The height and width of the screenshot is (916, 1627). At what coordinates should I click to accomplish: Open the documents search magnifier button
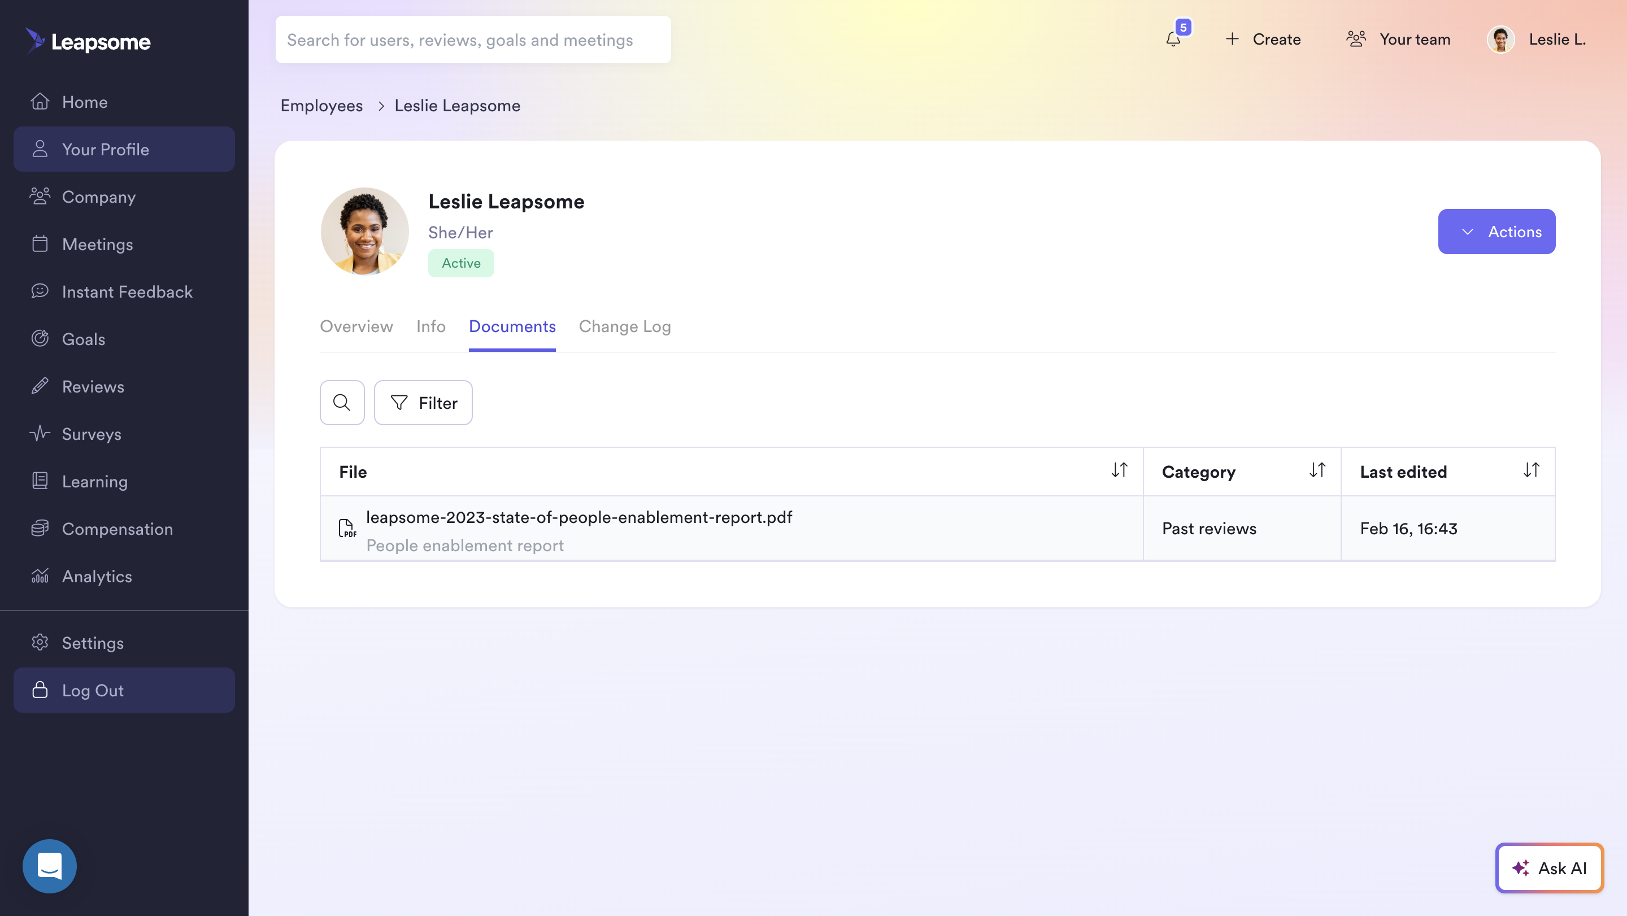point(342,403)
